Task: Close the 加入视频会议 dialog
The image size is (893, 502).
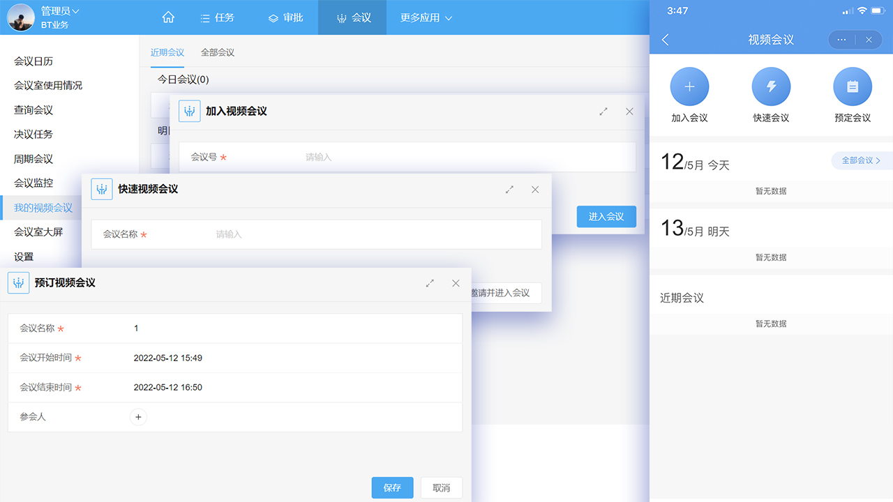Action: (x=629, y=112)
